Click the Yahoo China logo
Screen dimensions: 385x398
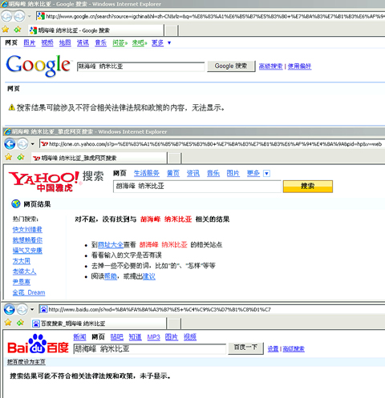pos(44,182)
